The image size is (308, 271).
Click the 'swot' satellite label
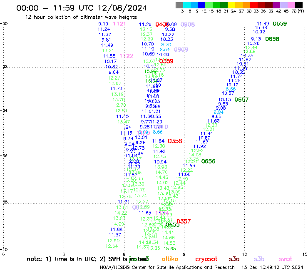[286, 259]
